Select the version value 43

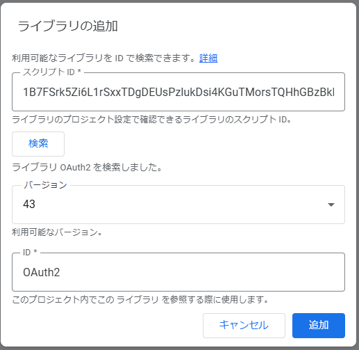pyautogui.click(x=29, y=205)
